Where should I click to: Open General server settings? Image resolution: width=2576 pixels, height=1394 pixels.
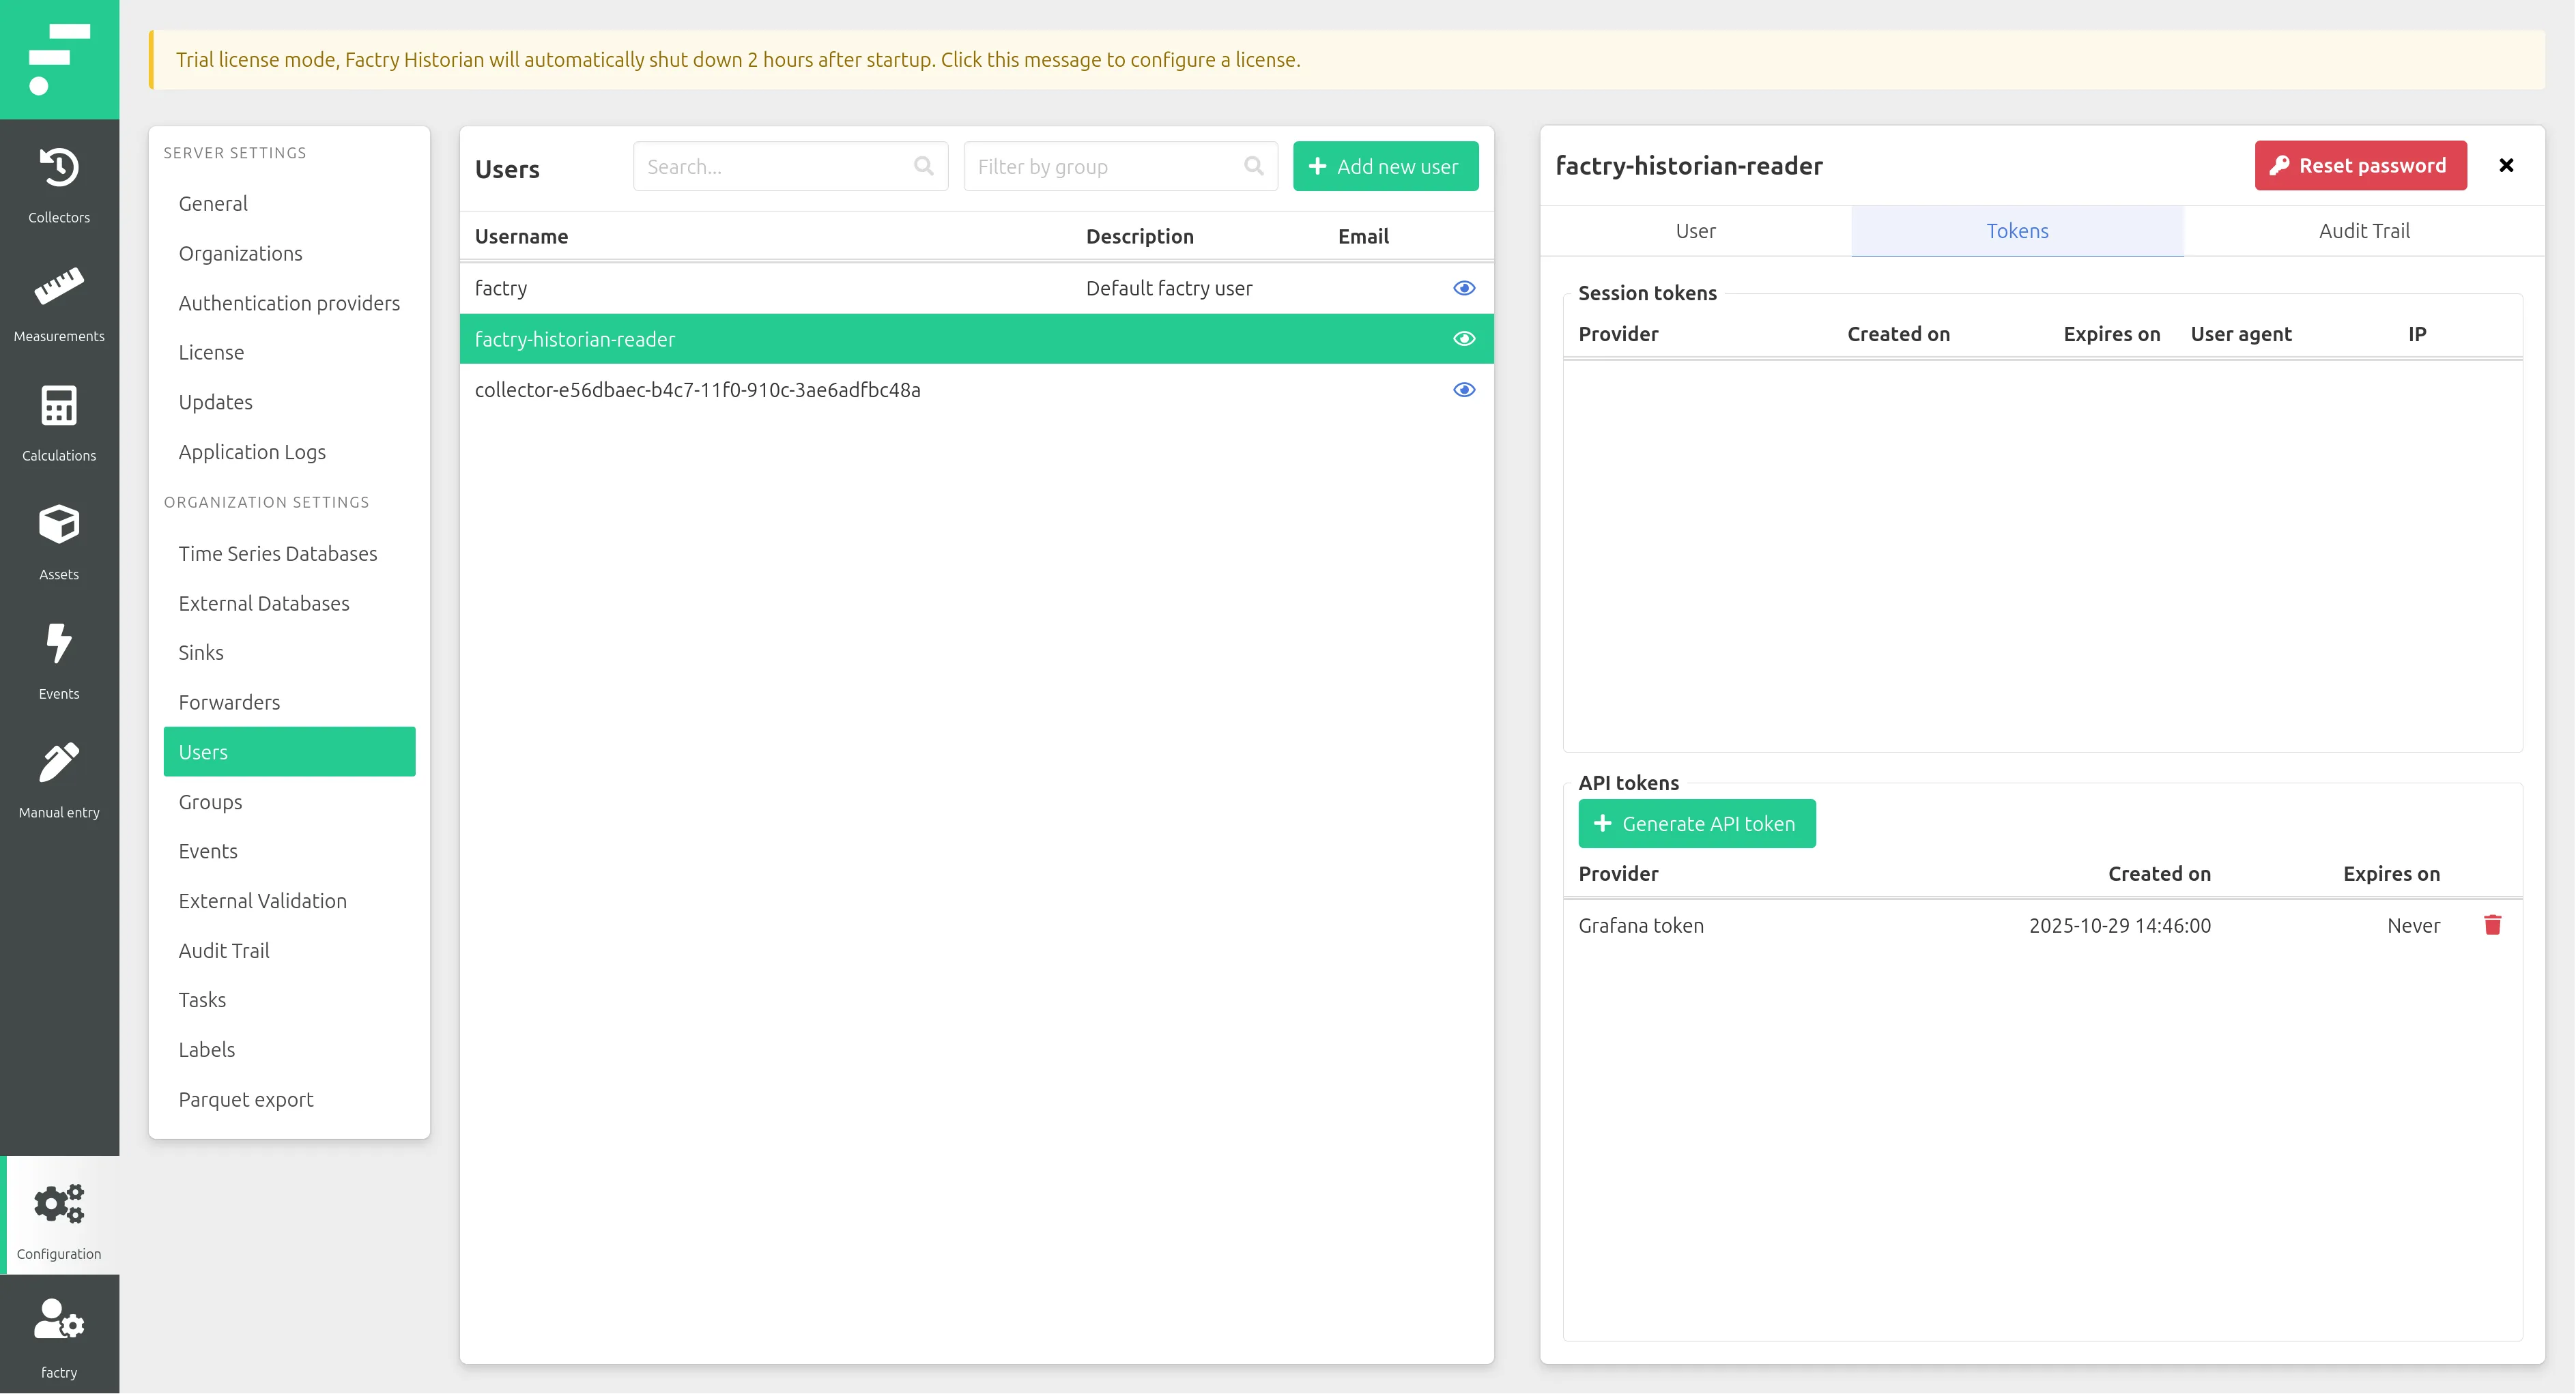[289, 203]
